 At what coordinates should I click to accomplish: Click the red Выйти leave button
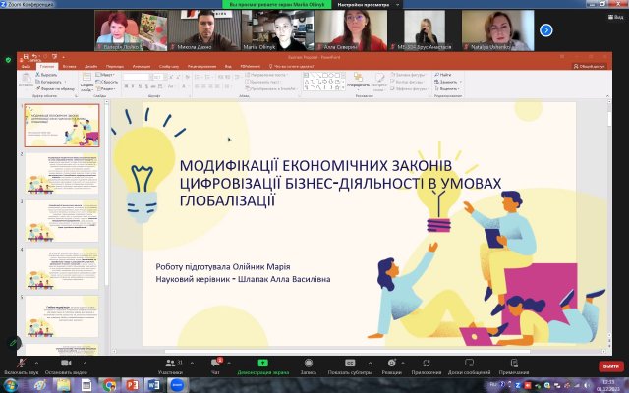click(608, 366)
